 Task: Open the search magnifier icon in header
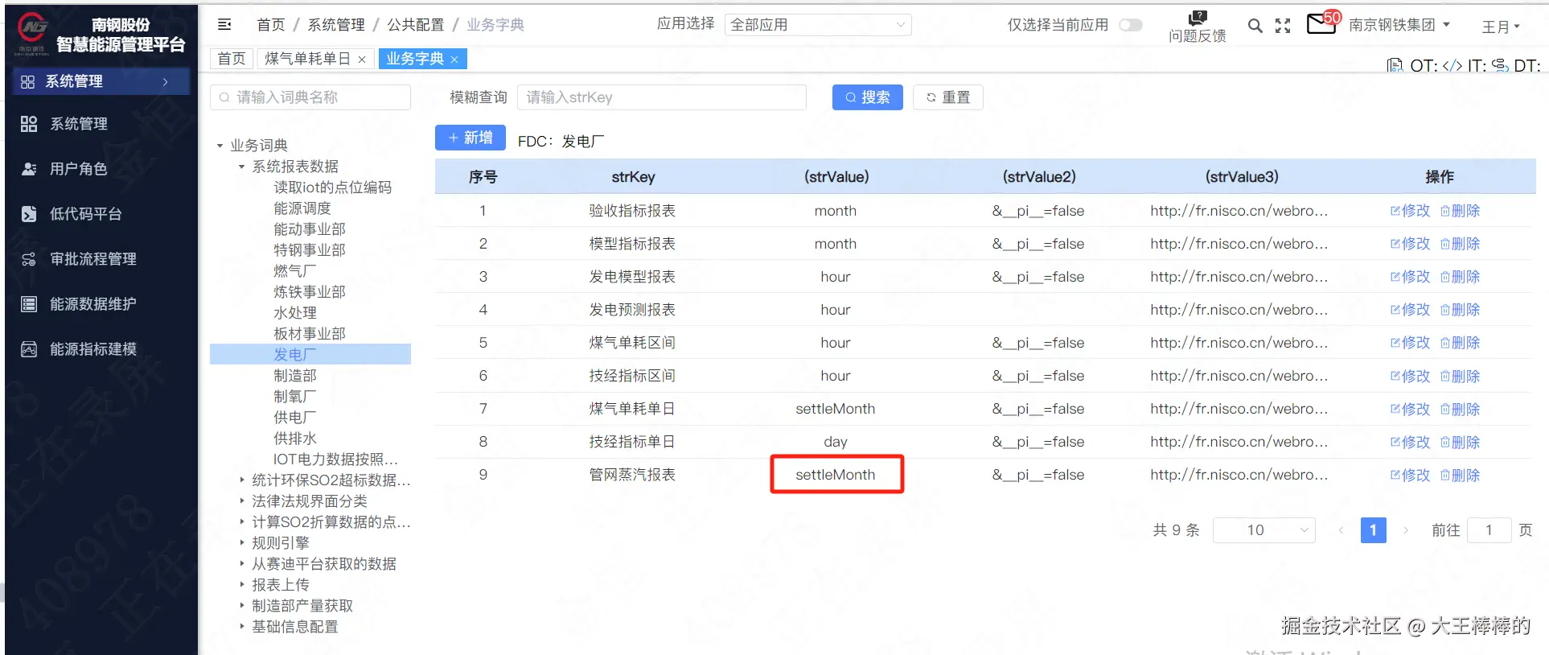[1255, 26]
